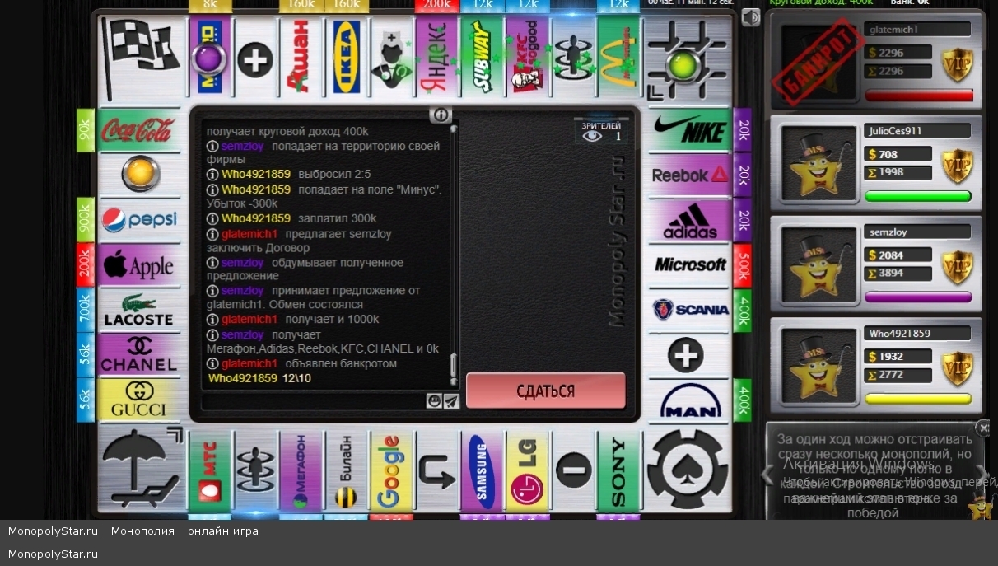Select the IKEA company cell
The height and width of the screenshot is (566, 998).
tap(347, 58)
